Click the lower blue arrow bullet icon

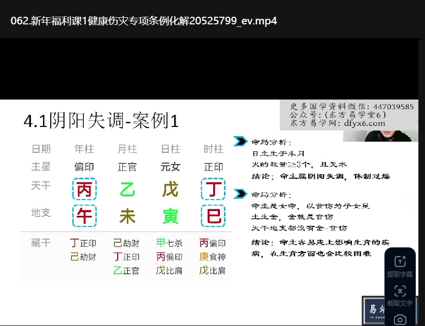click(x=240, y=194)
